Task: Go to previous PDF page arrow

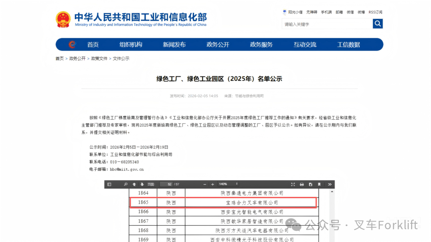Action: 134,184
